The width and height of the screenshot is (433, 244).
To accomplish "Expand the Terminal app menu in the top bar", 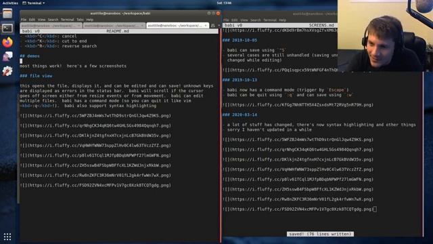I will click(34, 3).
